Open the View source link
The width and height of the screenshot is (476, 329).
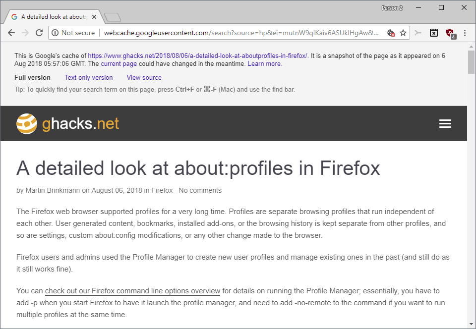(x=144, y=78)
